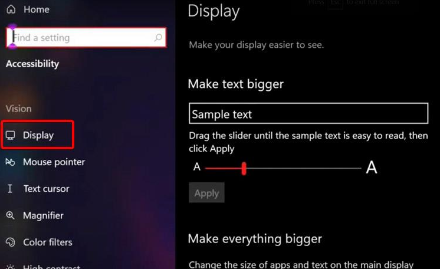Click the Home house icon
The image size is (440, 269).
coord(11,9)
